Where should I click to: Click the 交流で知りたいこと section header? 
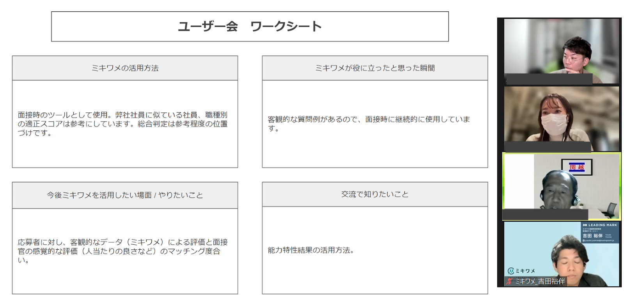click(375, 194)
